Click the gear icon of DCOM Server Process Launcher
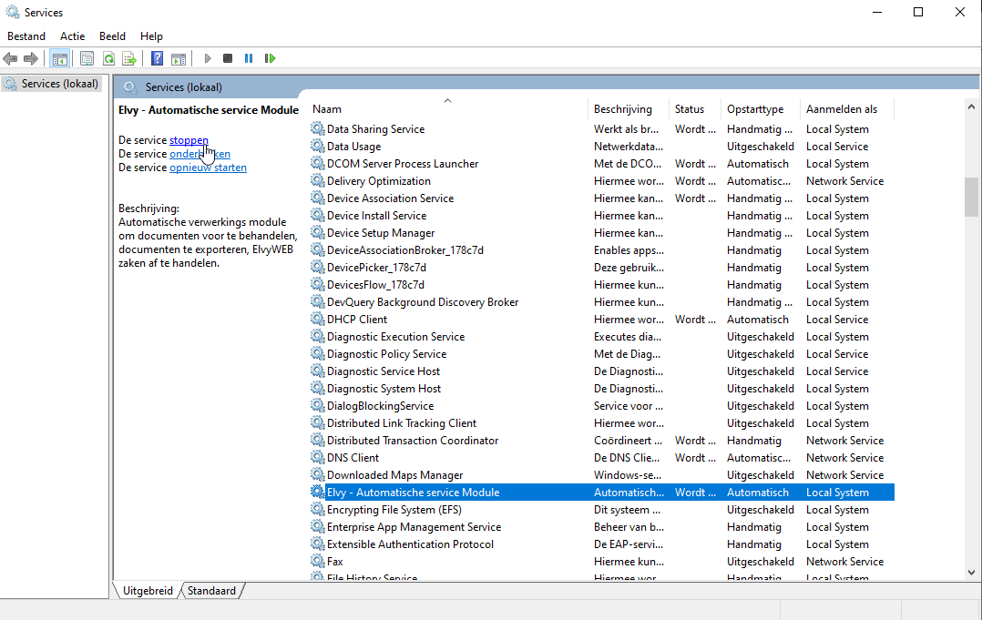This screenshot has height=620, width=982. point(318,164)
